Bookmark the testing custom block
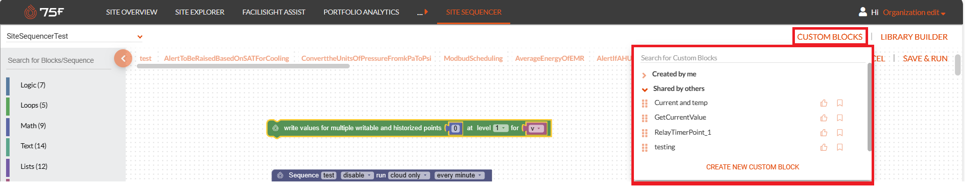The height and width of the screenshot is (193, 966). [x=840, y=147]
